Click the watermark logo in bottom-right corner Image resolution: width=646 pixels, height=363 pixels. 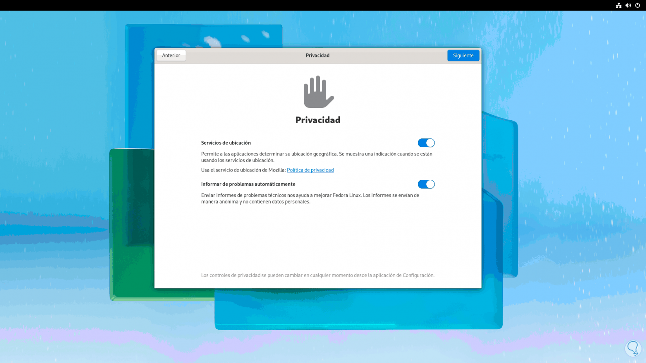point(633,348)
